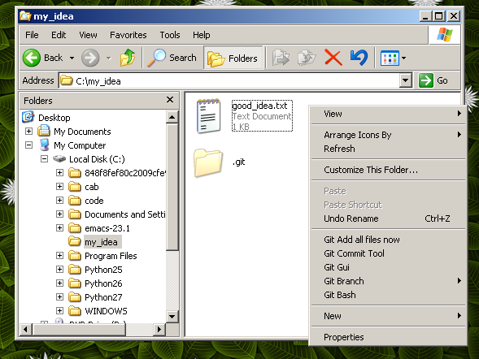Select the .git folder icon
Image resolution: width=479 pixels, height=359 pixels.
(x=208, y=162)
